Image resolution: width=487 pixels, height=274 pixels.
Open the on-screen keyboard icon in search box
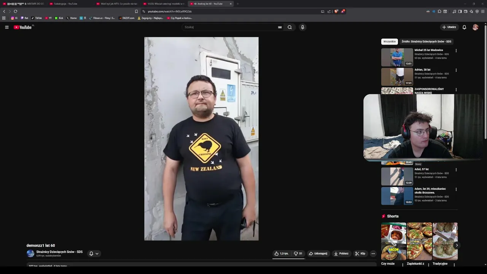280,27
